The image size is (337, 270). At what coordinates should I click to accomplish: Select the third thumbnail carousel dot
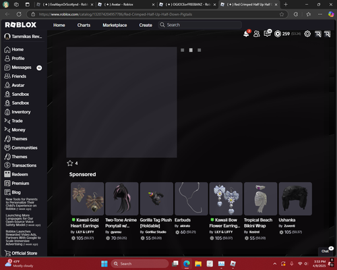click(199, 50)
